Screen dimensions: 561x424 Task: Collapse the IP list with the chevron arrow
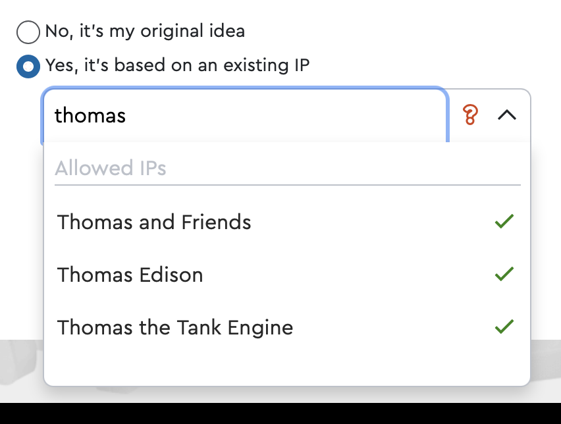(507, 115)
